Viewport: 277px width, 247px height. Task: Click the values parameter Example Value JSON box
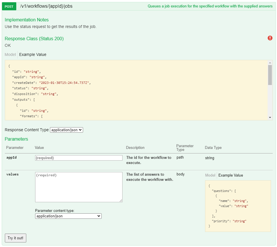(x=238, y=206)
